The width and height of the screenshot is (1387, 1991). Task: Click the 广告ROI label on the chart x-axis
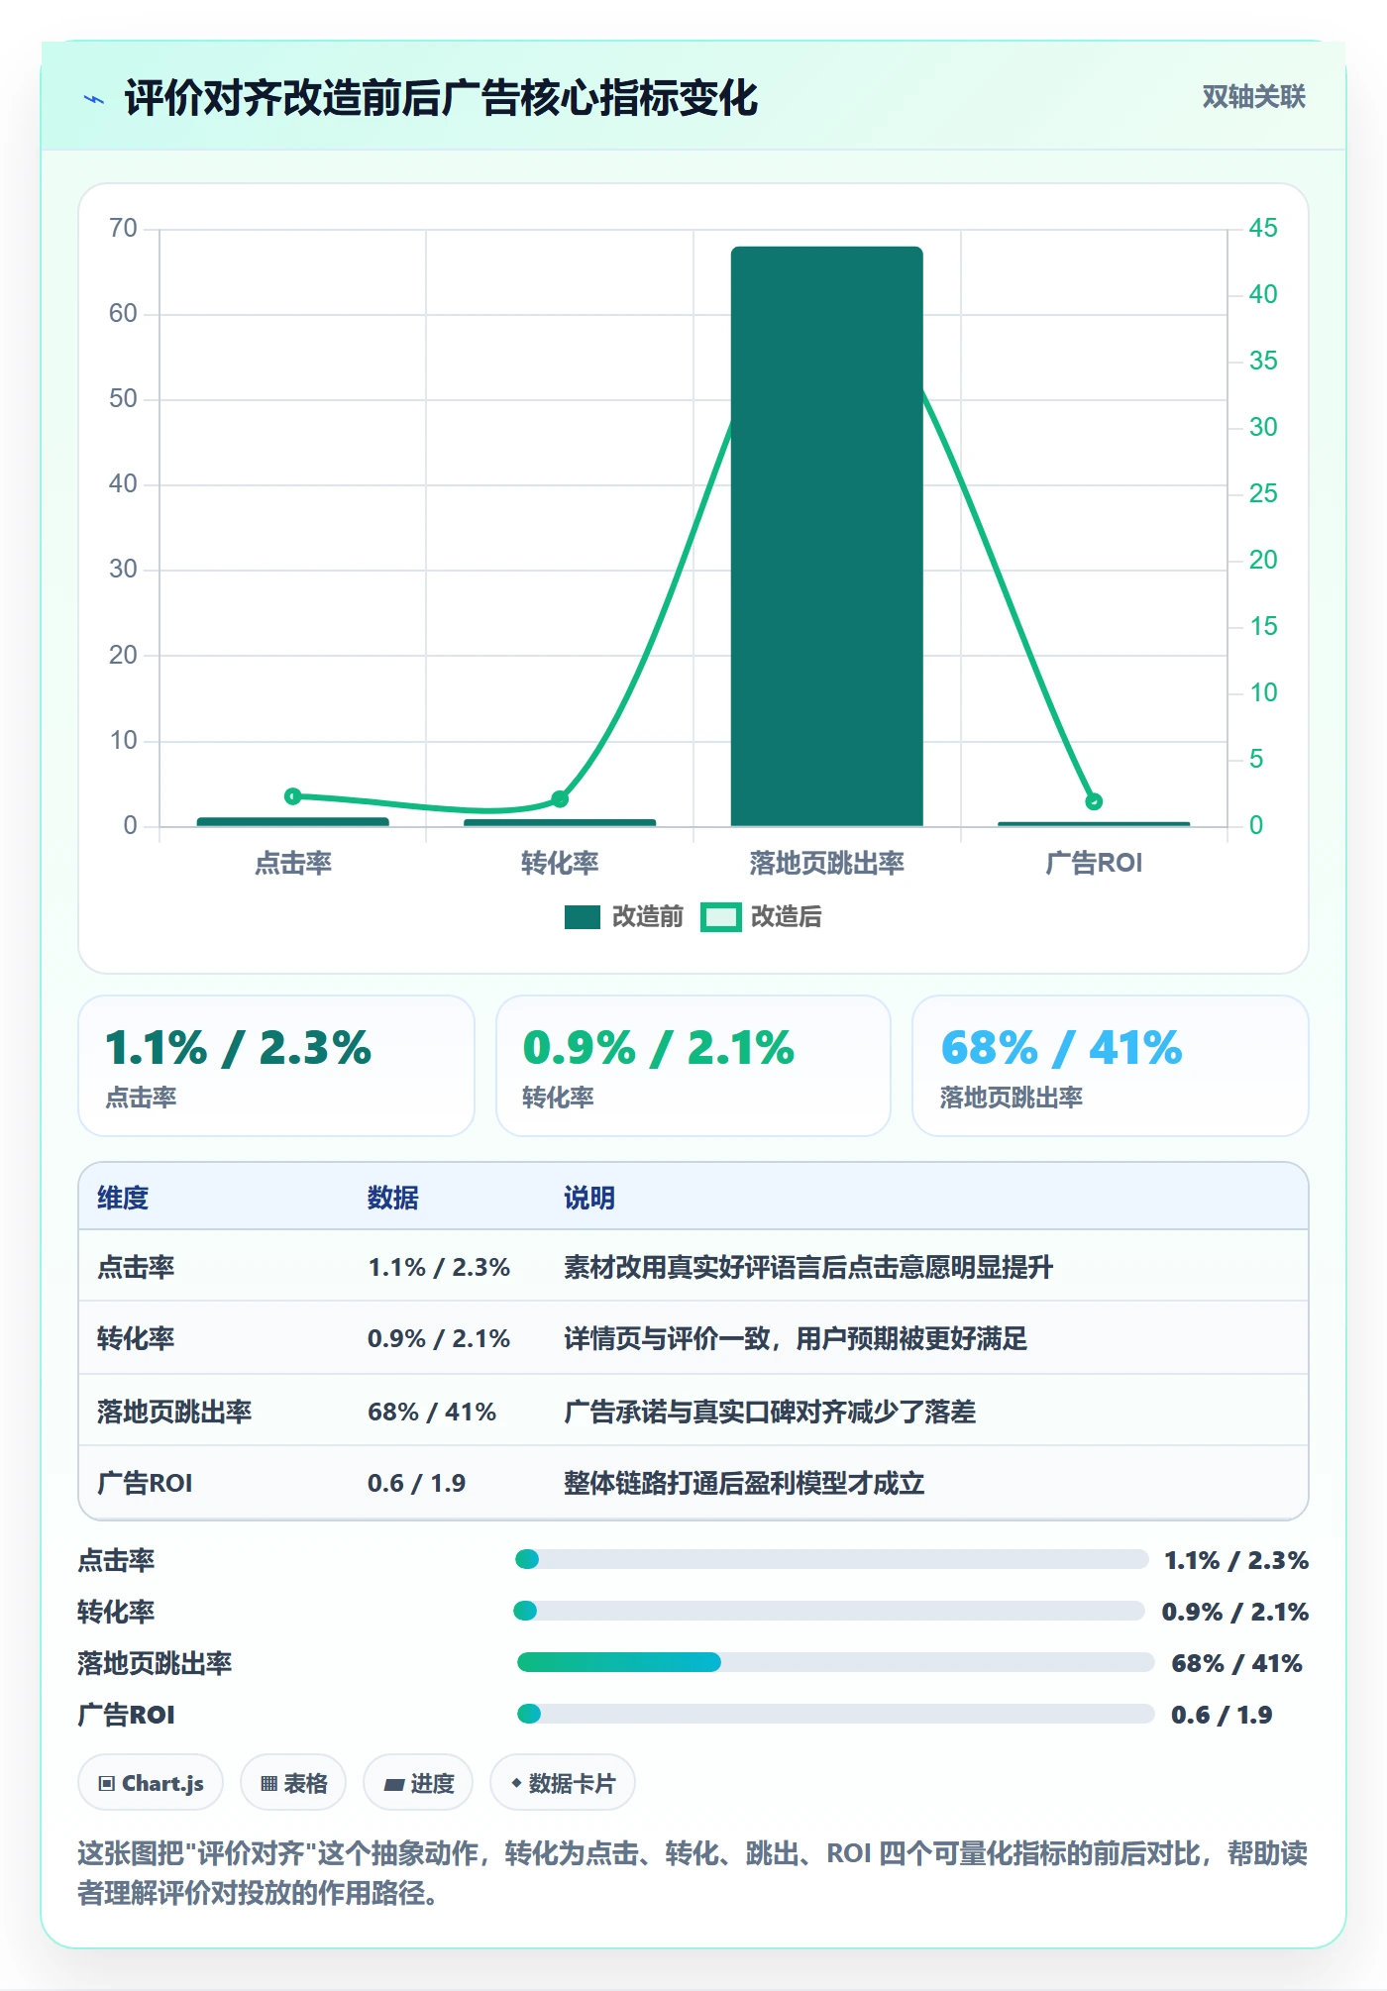click(1094, 863)
